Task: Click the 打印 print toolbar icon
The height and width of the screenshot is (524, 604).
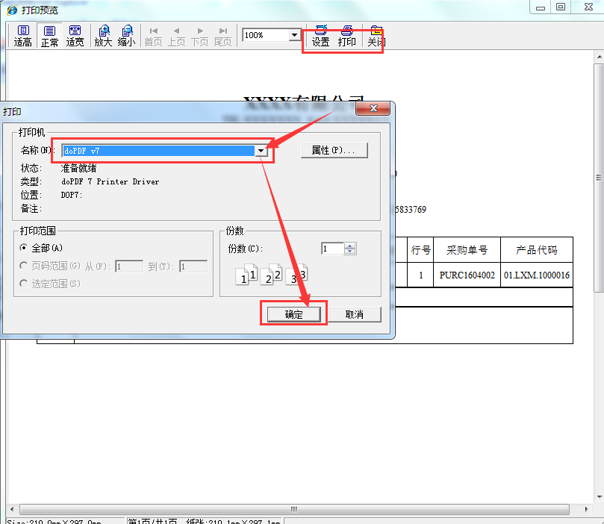Action: (x=347, y=35)
